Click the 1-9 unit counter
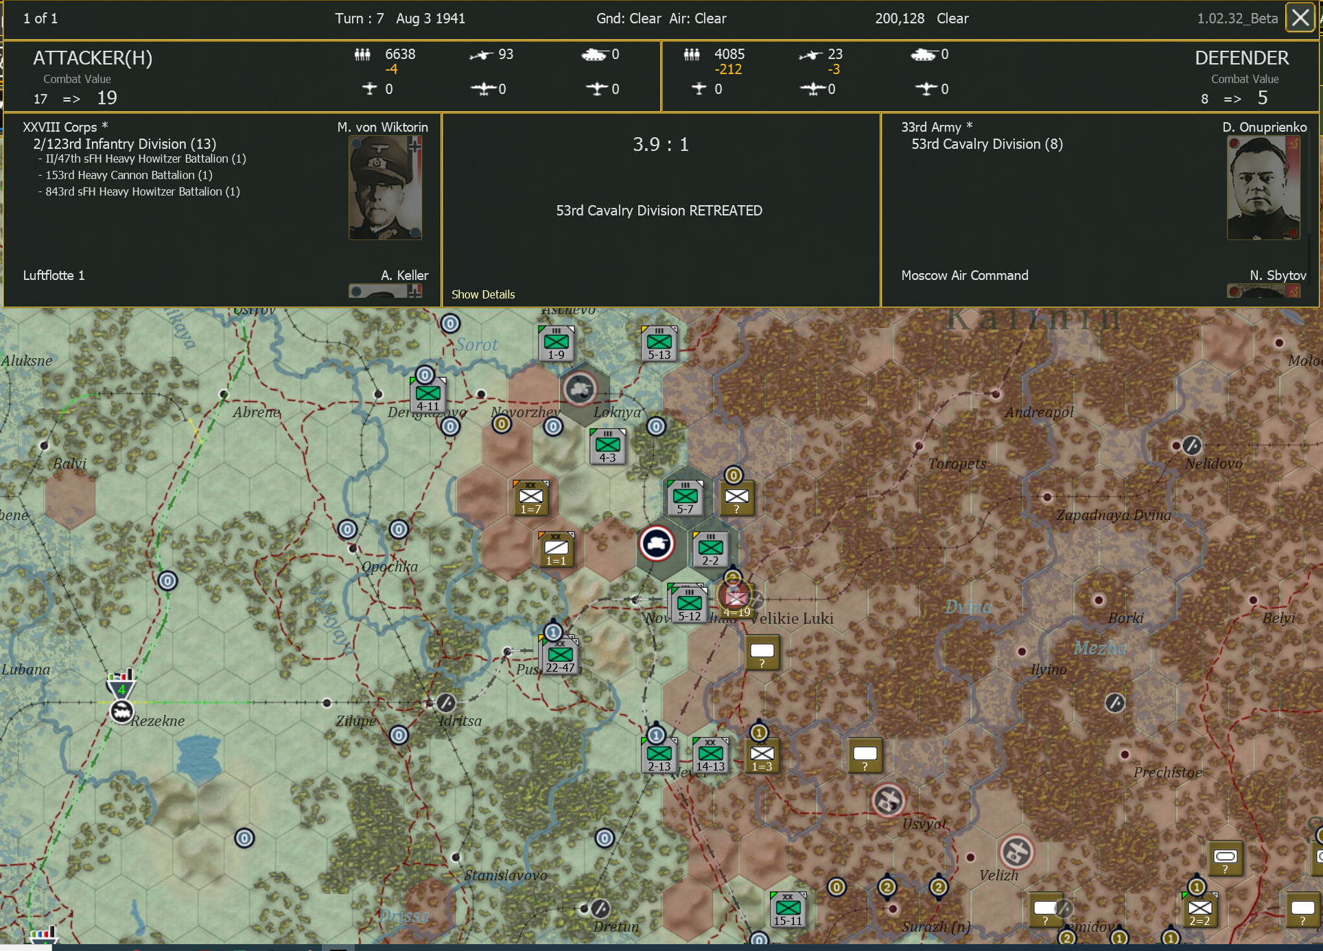Screen dimensions: 1323x951 [x=557, y=343]
